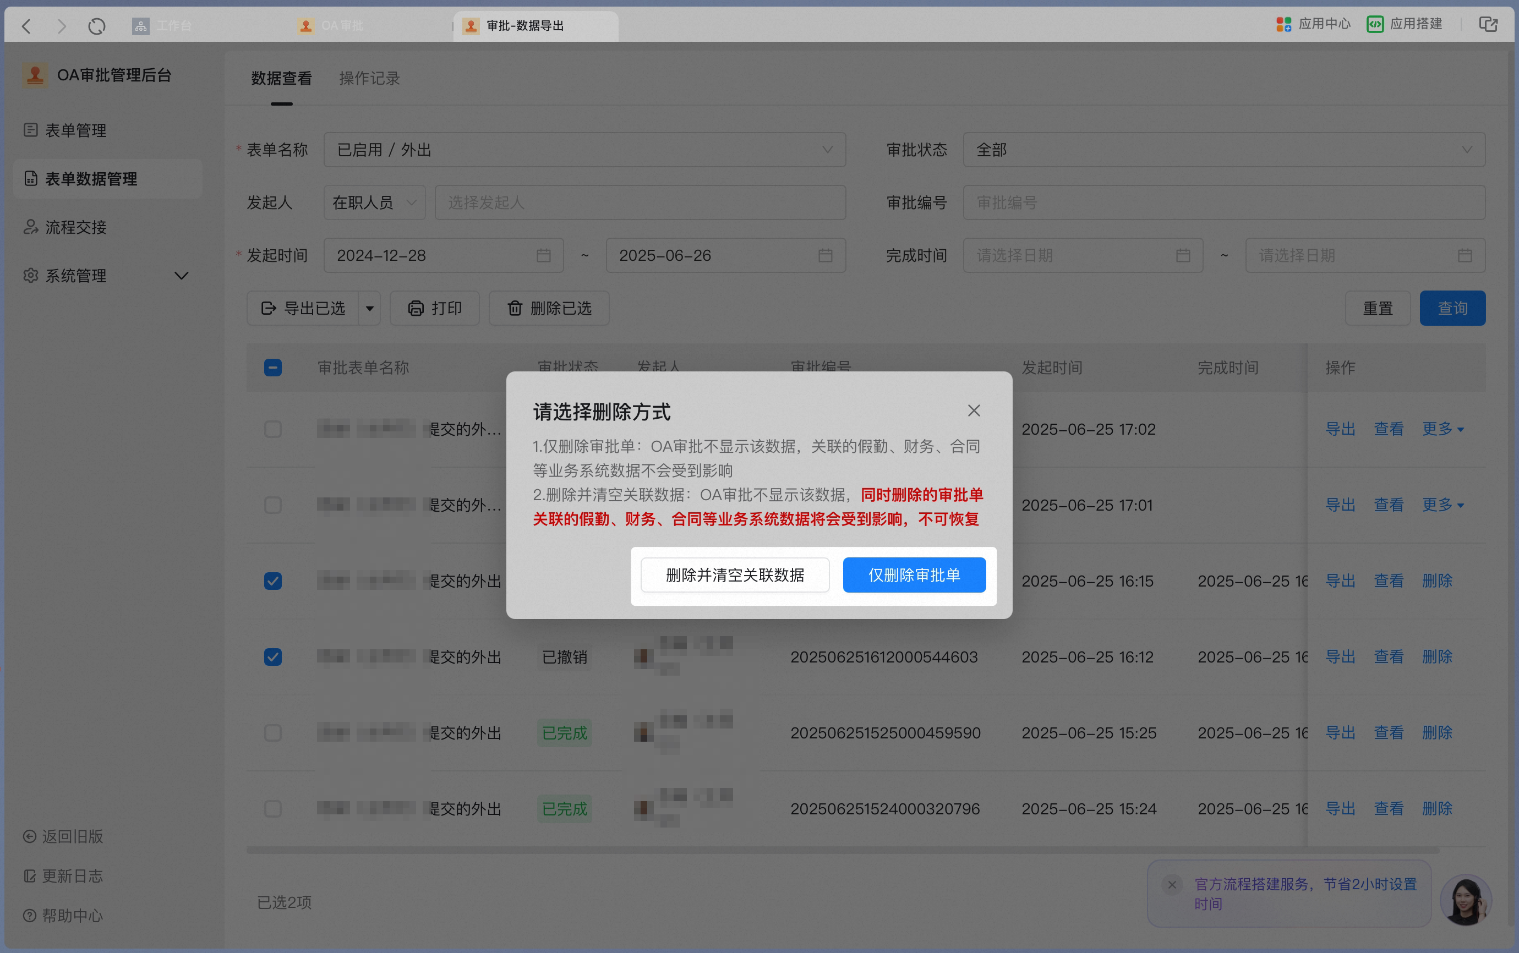Close the delete method dialog

pos(973,411)
